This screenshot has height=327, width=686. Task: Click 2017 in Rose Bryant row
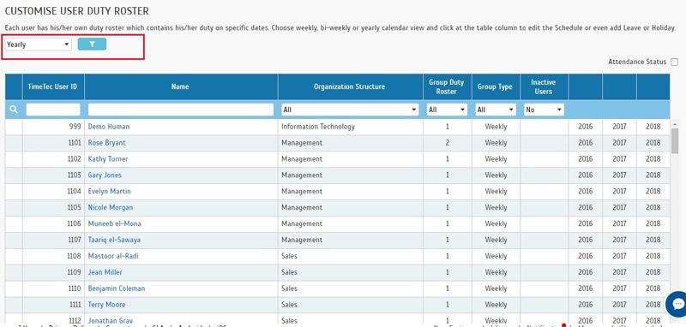pyautogui.click(x=619, y=143)
